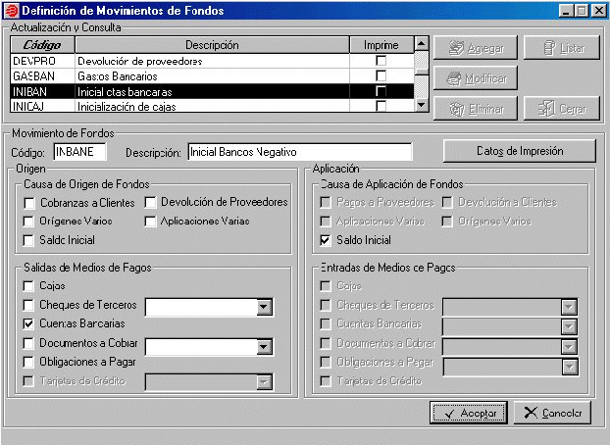The height and width of the screenshot is (445, 610).
Task: Check Imprime box for GASBAN row
Action: click(x=381, y=75)
